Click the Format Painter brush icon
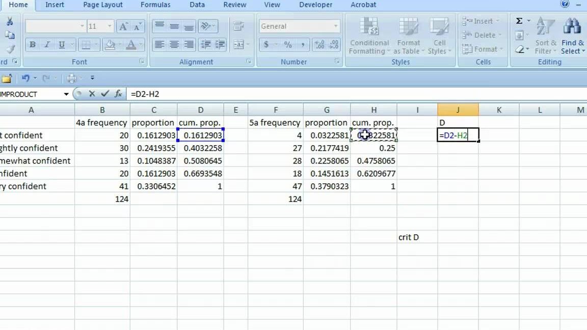Viewport: 587px width, 330px height. (x=10, y=49)
